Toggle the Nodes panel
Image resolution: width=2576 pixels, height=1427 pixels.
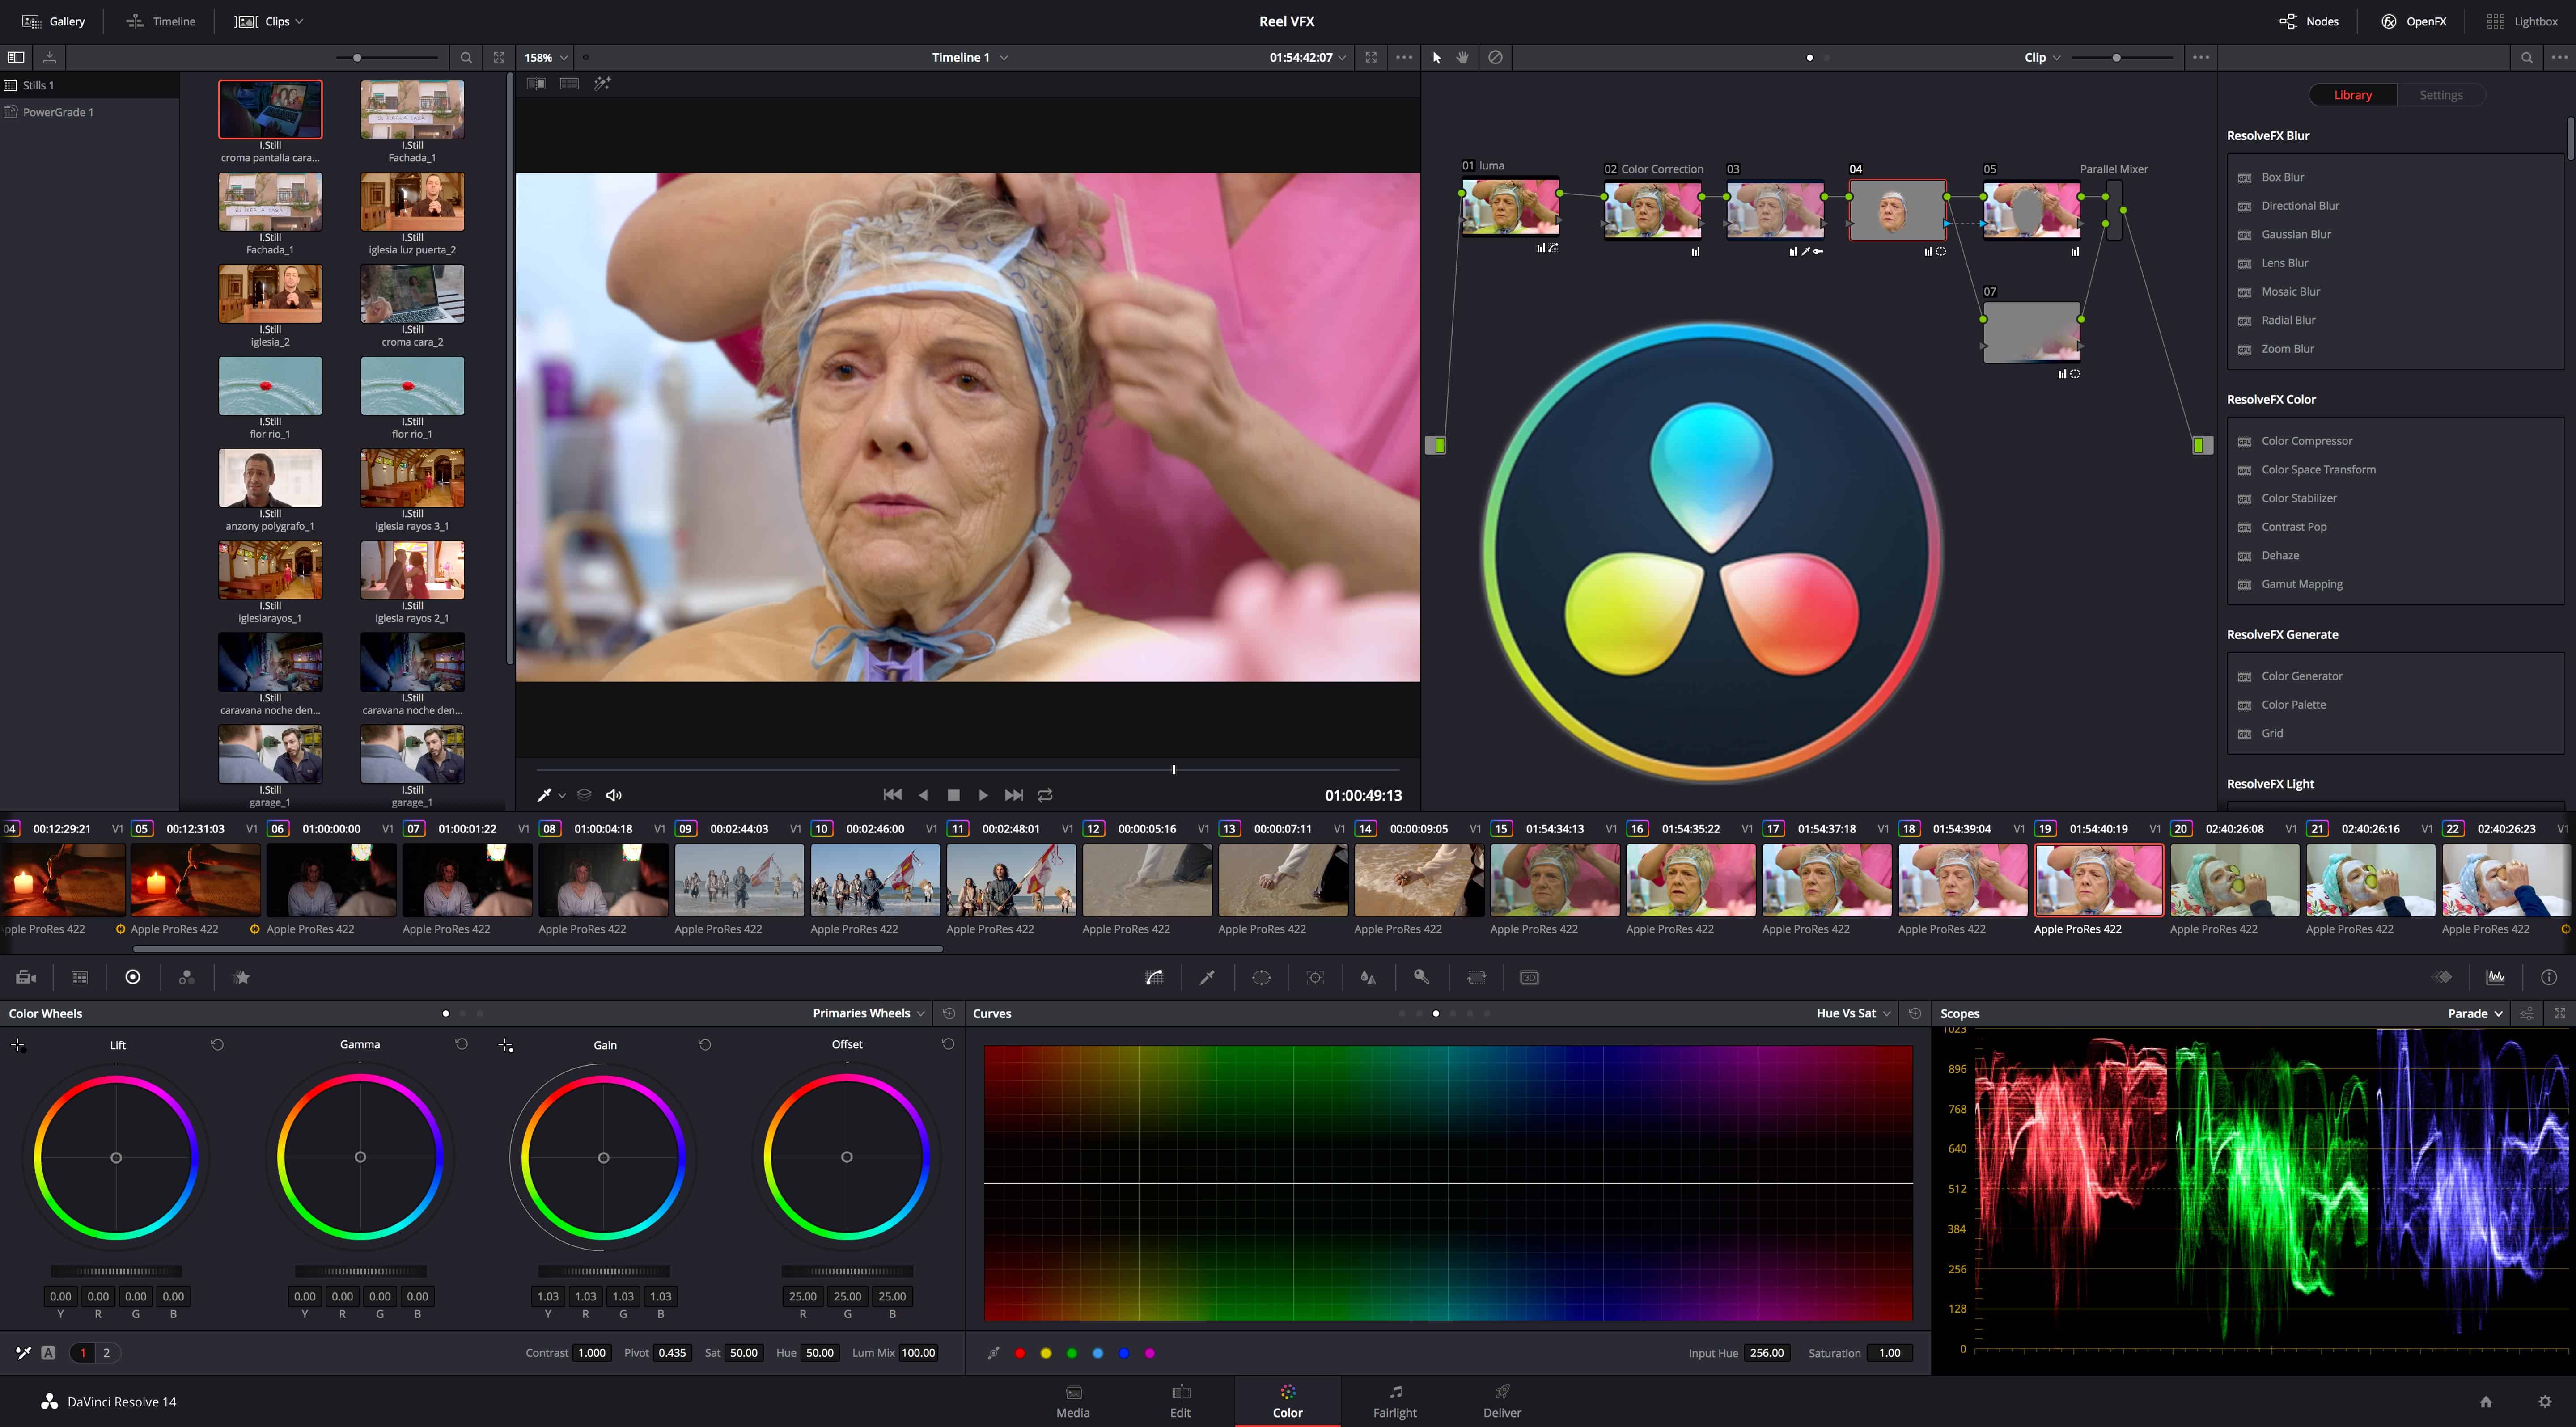click(2308, 21)
